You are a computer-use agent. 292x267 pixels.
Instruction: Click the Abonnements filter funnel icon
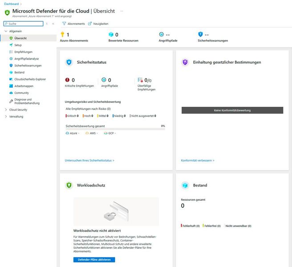click(x=64, y=24)
